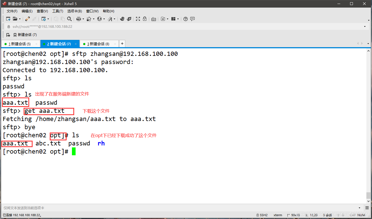Switch to tab 3 新建会话 (8)
Viewport: 372px width, 219px height.
(x=99, y=44)
